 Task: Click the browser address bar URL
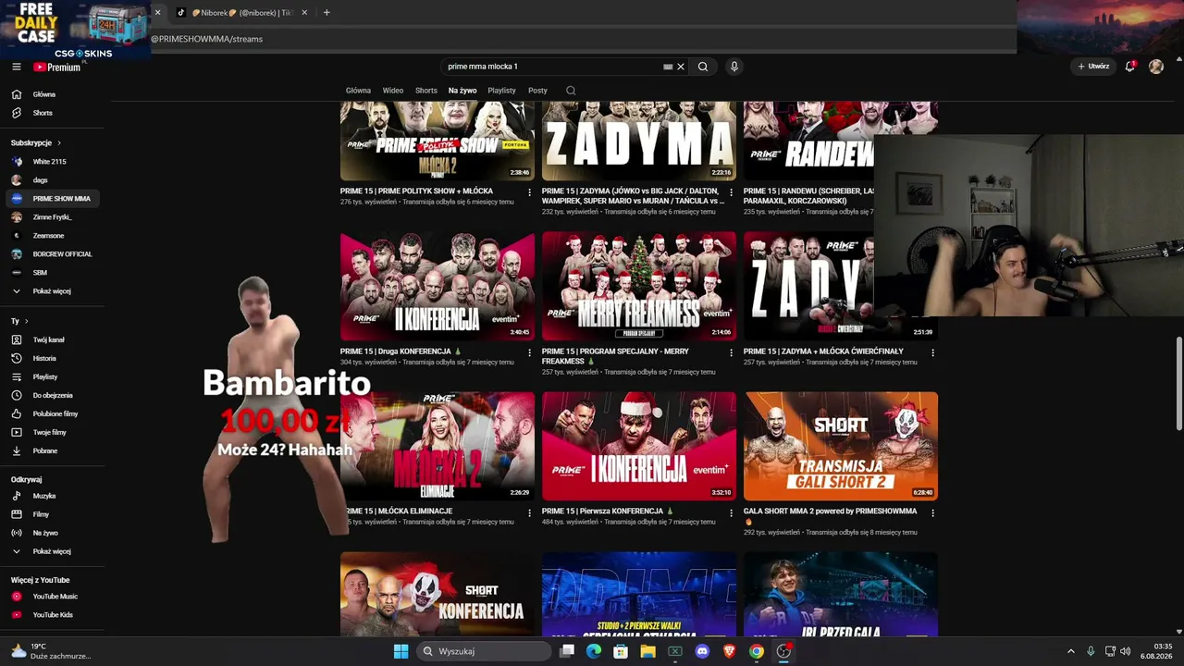coord(207,39)
